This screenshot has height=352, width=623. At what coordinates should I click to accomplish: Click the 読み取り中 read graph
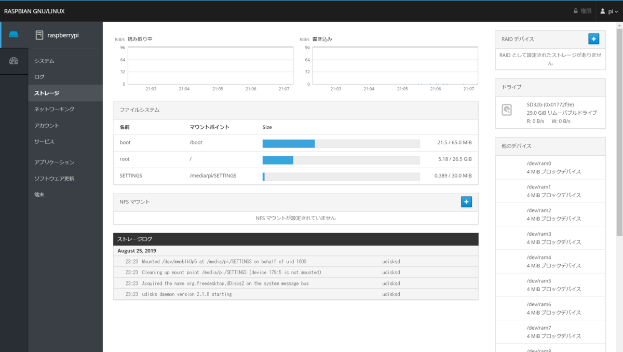tap(210, 65)
